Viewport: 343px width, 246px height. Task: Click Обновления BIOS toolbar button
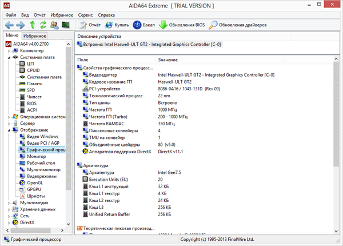click(x=182, y=25)
